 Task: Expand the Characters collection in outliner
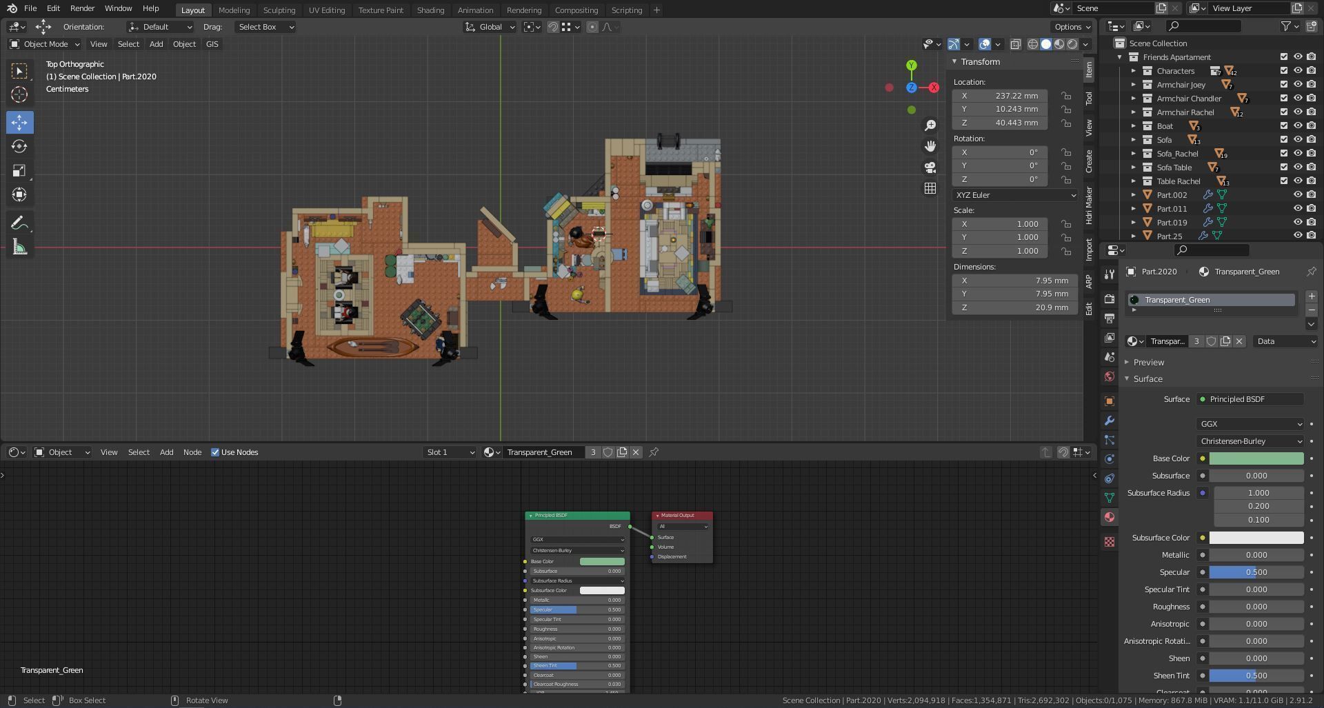1133,71
